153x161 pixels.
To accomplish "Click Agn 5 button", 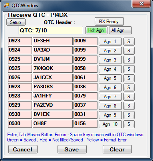I will click(x=110, y=78).
